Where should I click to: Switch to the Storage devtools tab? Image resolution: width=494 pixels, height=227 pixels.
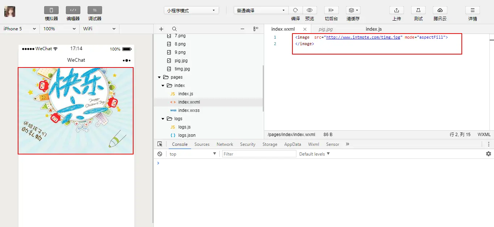270,144
